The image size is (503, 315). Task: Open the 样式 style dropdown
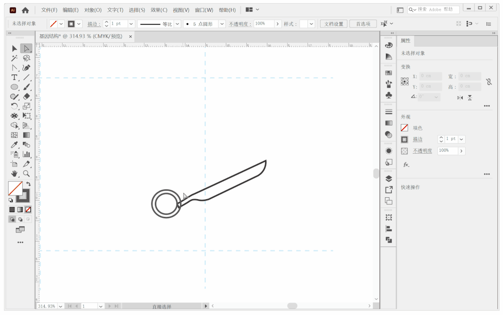pos(311,24)
